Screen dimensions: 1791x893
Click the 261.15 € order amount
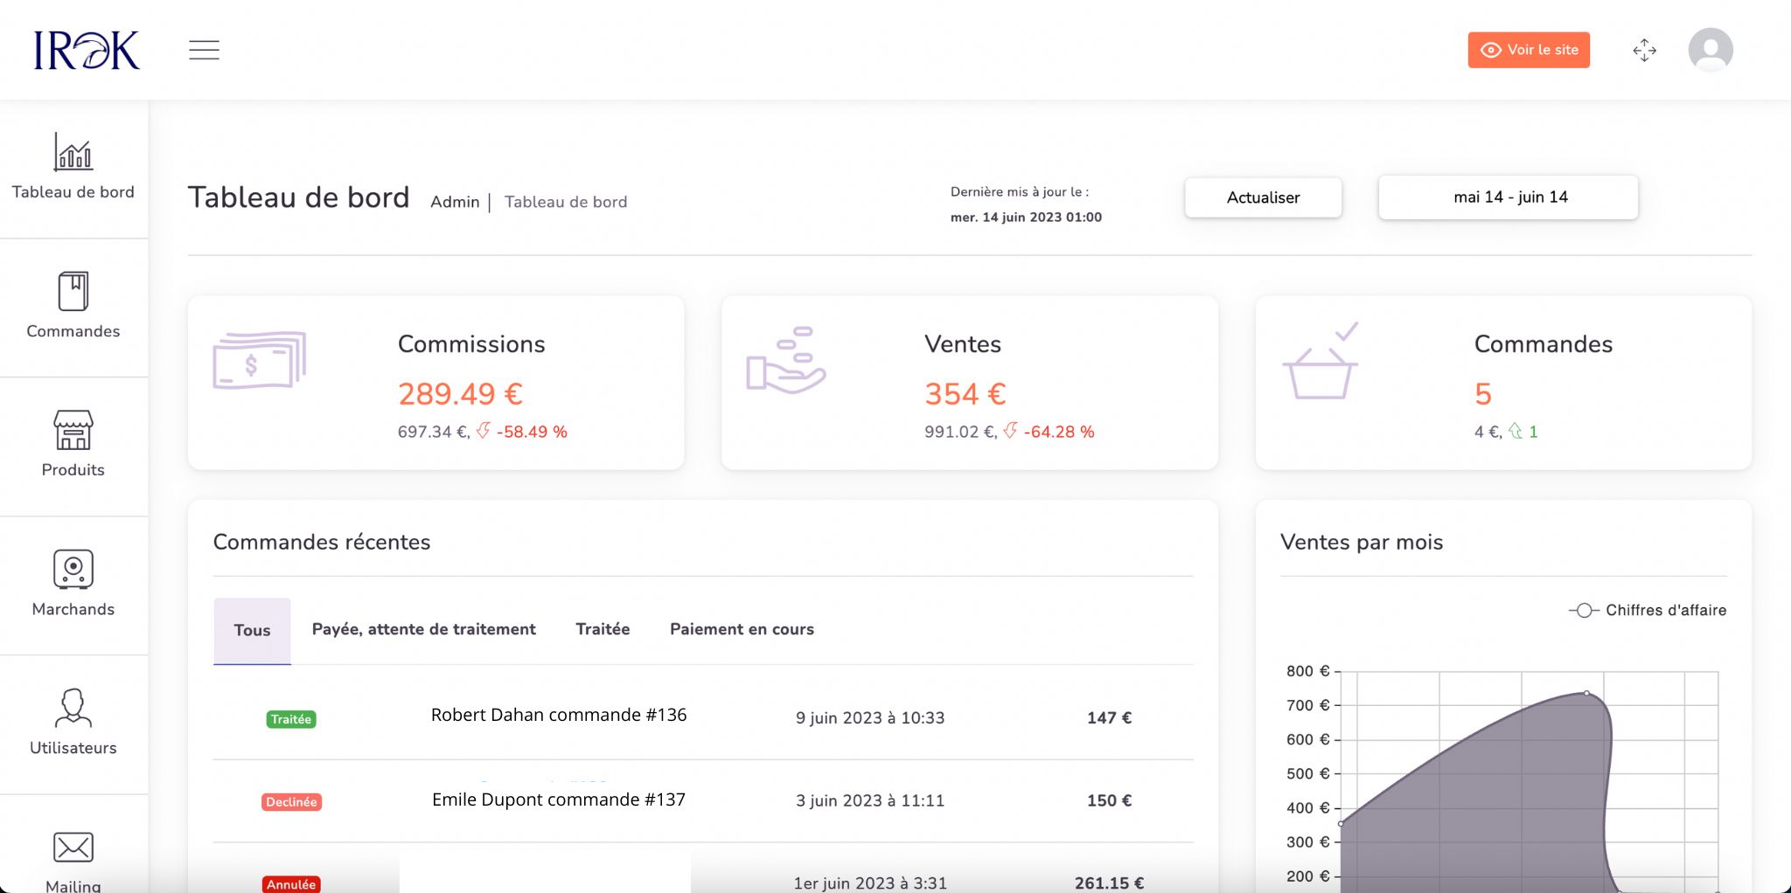point(1109,883)
